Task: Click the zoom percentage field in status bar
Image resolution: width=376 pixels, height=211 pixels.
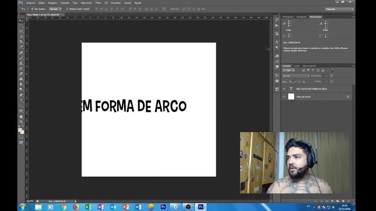Action: 30,201
